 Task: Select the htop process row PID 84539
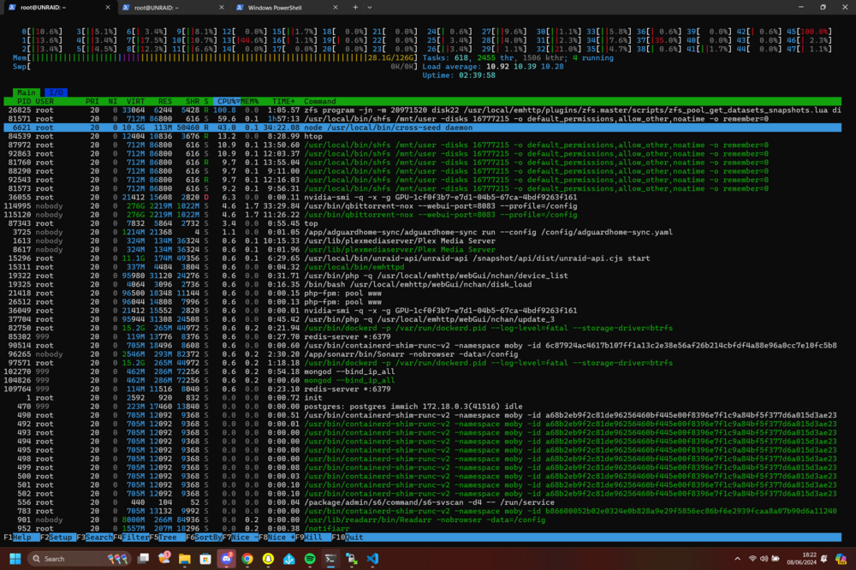(x=423, y=136)
